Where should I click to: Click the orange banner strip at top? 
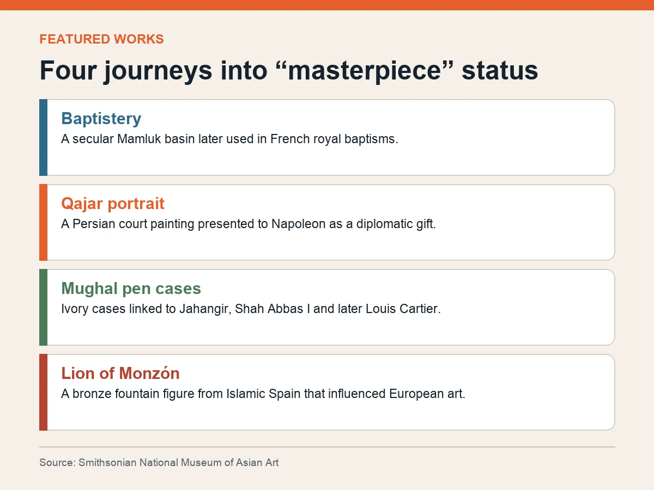(x=327, y=5)
